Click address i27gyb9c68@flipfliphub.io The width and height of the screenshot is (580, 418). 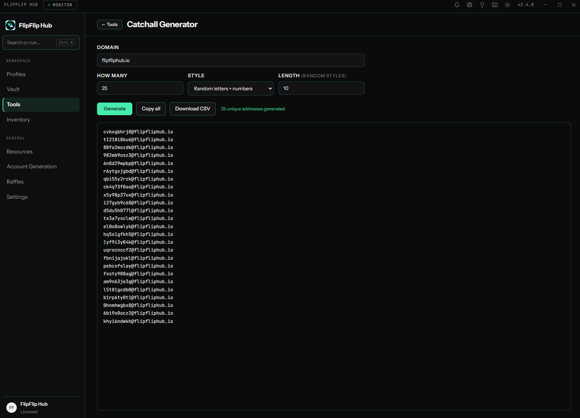[138, 203]
